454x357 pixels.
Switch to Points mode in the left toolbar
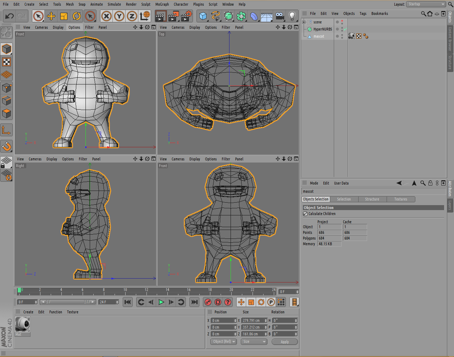click(6, 88)
